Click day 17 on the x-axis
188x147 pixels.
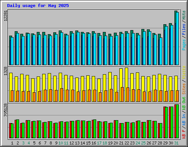pyautogui.click(x=99, y=143)
